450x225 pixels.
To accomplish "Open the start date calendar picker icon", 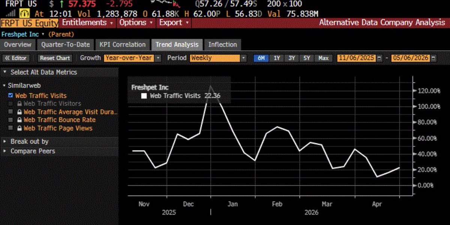I will pyautogui.click(x=379, y=58).
